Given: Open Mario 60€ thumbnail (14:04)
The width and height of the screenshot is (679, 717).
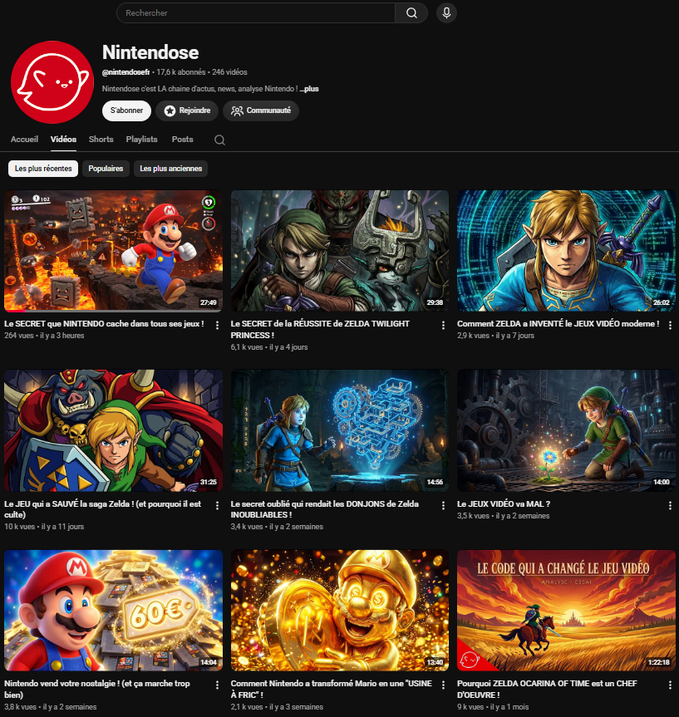Looking at the screenshot, I should click(114, 611).
